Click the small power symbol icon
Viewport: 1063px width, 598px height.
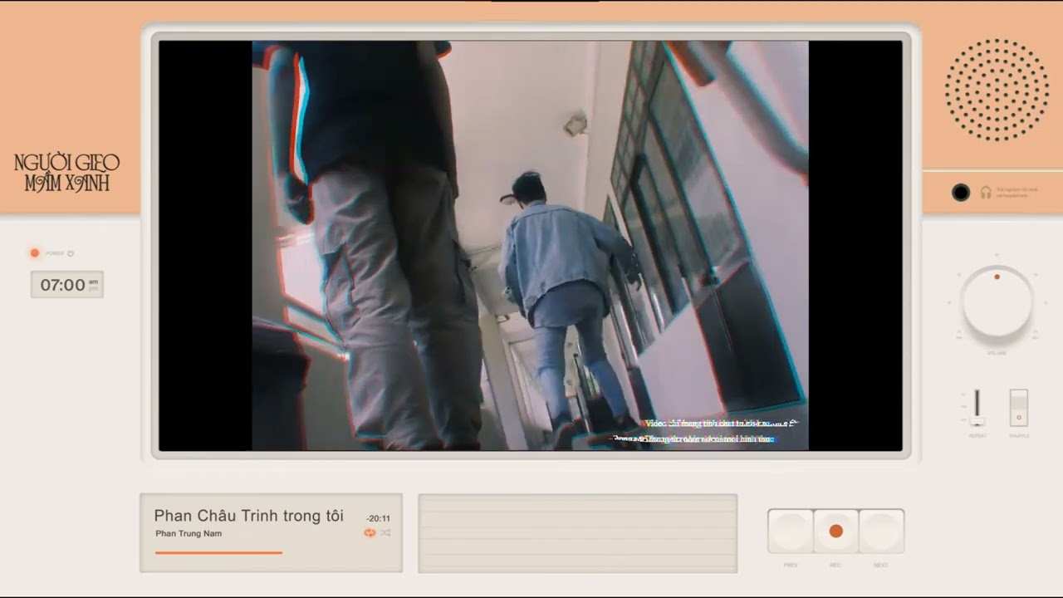tap(71, 253)
